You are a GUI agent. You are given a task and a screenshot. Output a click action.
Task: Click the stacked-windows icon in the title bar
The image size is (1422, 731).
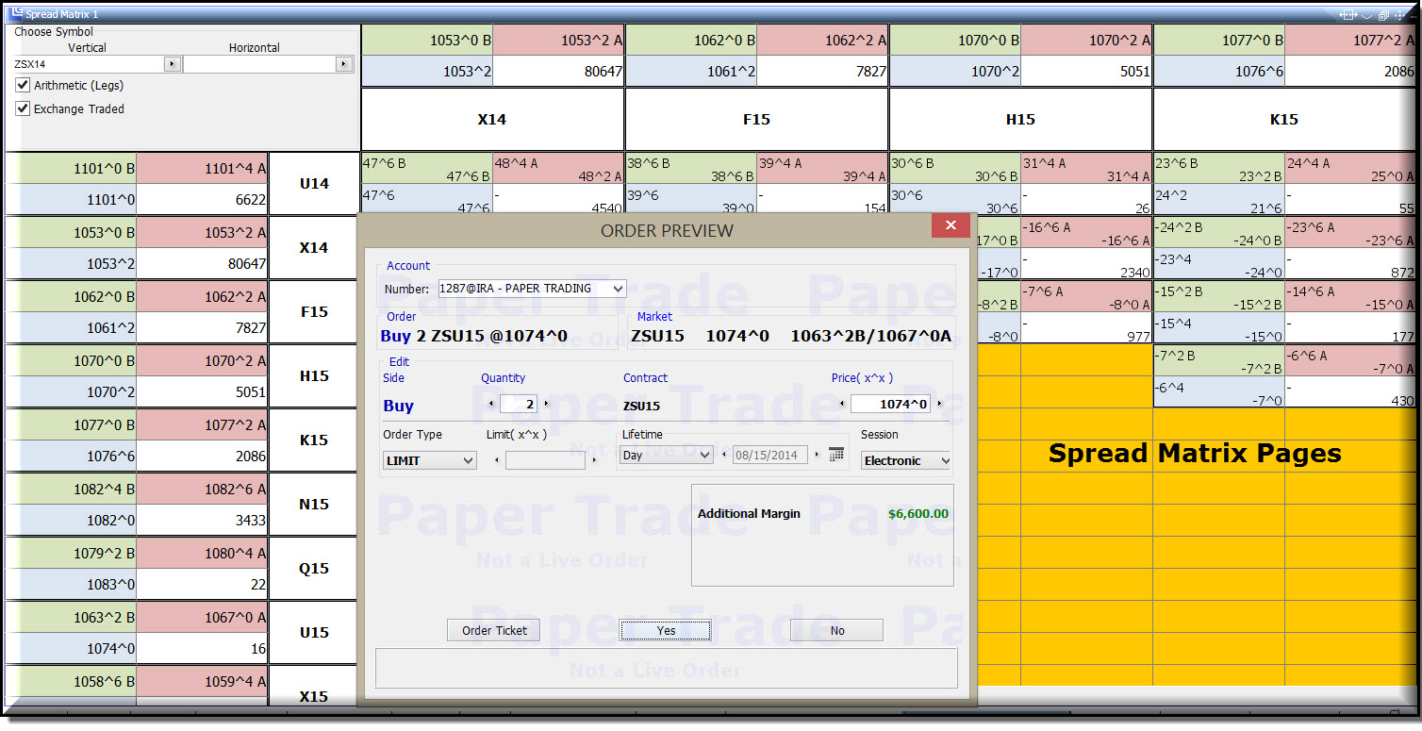[1383, 15]
